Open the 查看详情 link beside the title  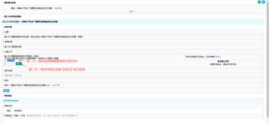click(58, 8)
